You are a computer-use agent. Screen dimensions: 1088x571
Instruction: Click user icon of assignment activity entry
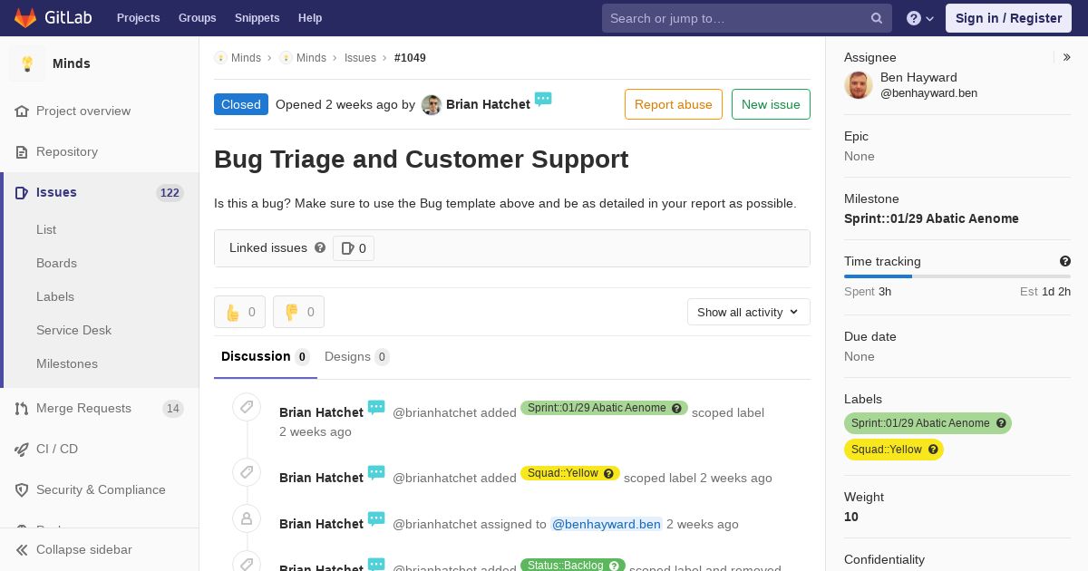tap(247, 518)
